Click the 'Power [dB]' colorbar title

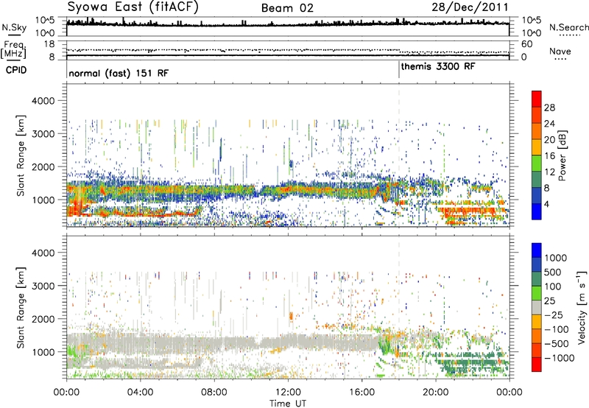click(562, 155)
